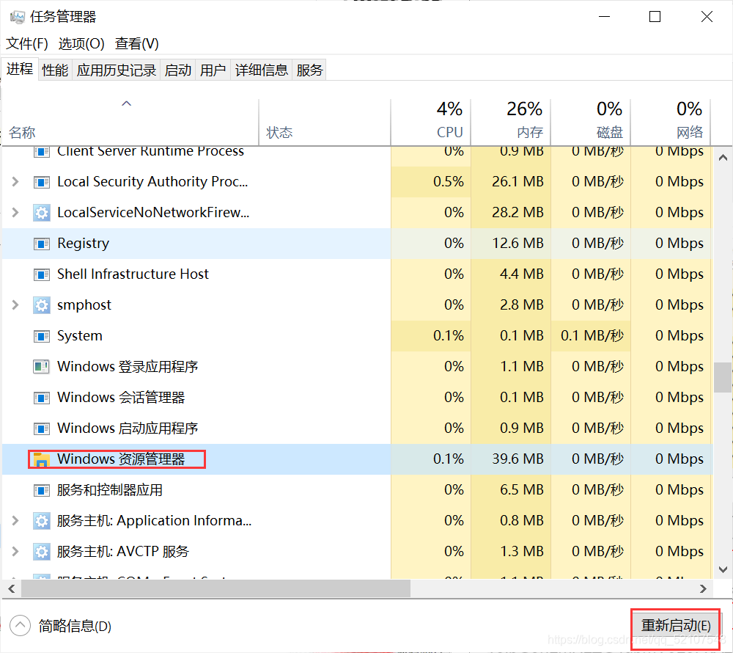Viewport: 733px width, 653px height.
Task: Expand the LocalServiceNoNetworkFirewall group
Action: pos(15,212)
